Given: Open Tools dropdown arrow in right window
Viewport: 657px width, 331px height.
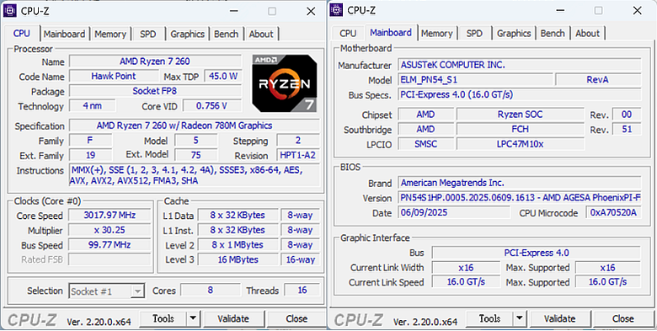Looking at the screenshot, I should [x=520, y=319].
